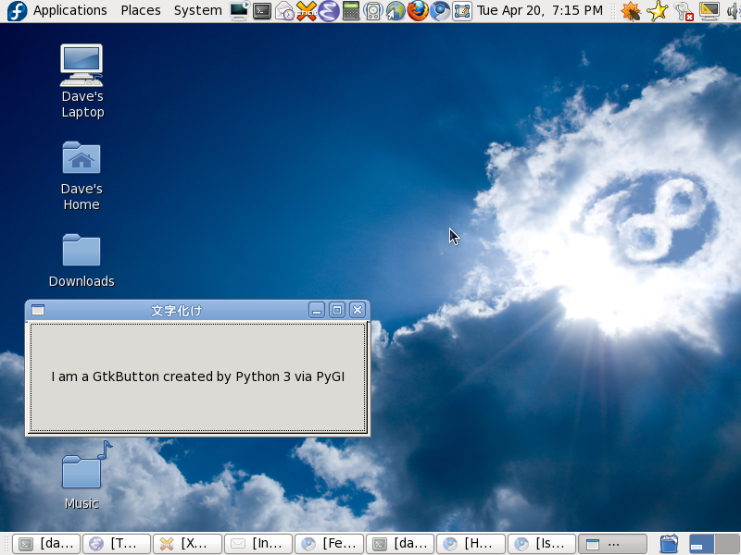
Task: Click the yellow star tray icon
Action: click(x=657, y=11)
